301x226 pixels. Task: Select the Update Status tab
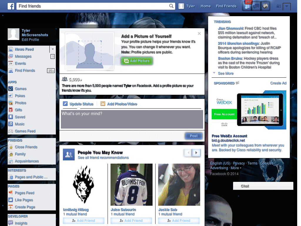78,104
